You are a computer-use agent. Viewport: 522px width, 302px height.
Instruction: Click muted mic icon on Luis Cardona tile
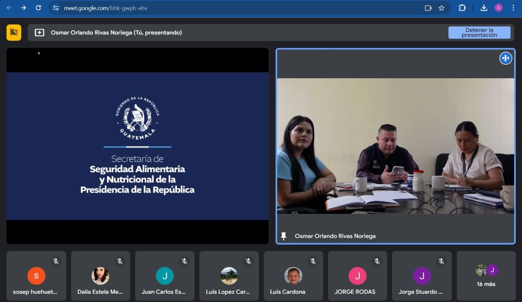pyautogui.click(x=313, y=261)
